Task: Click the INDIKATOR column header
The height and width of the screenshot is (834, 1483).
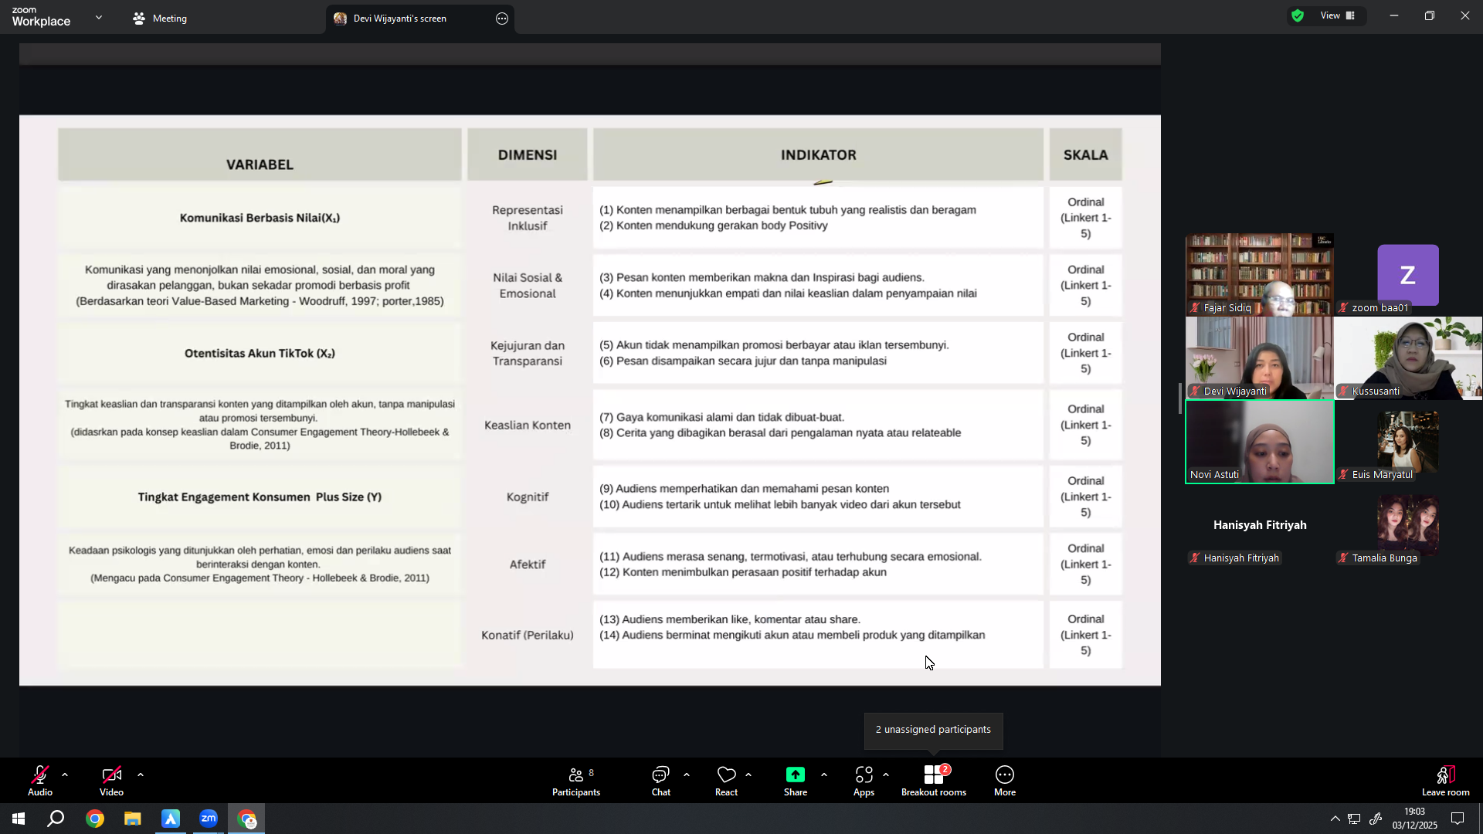Action: click(818, 155)
